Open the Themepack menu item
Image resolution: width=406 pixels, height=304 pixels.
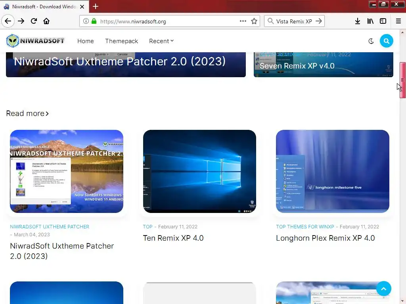coord(121,41)
